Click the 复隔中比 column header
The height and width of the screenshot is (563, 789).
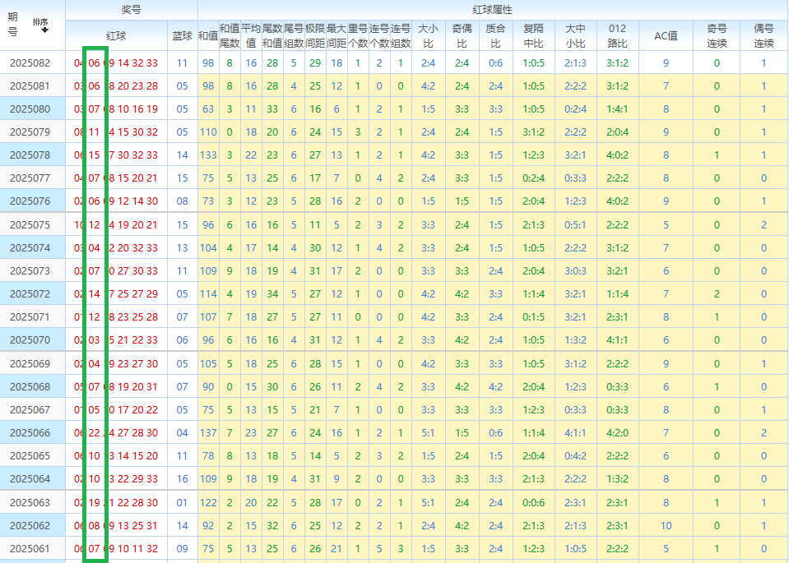[533, 35]
